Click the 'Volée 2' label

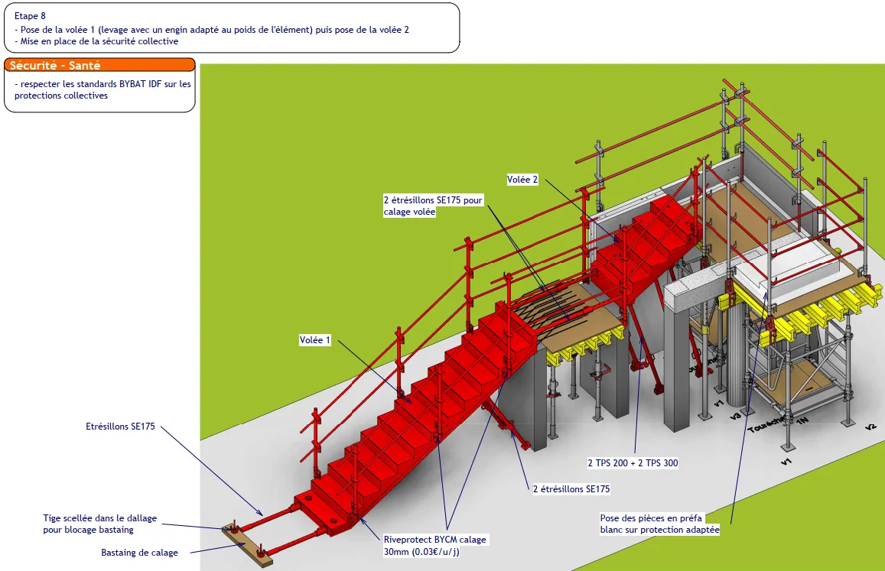[522, 180]
